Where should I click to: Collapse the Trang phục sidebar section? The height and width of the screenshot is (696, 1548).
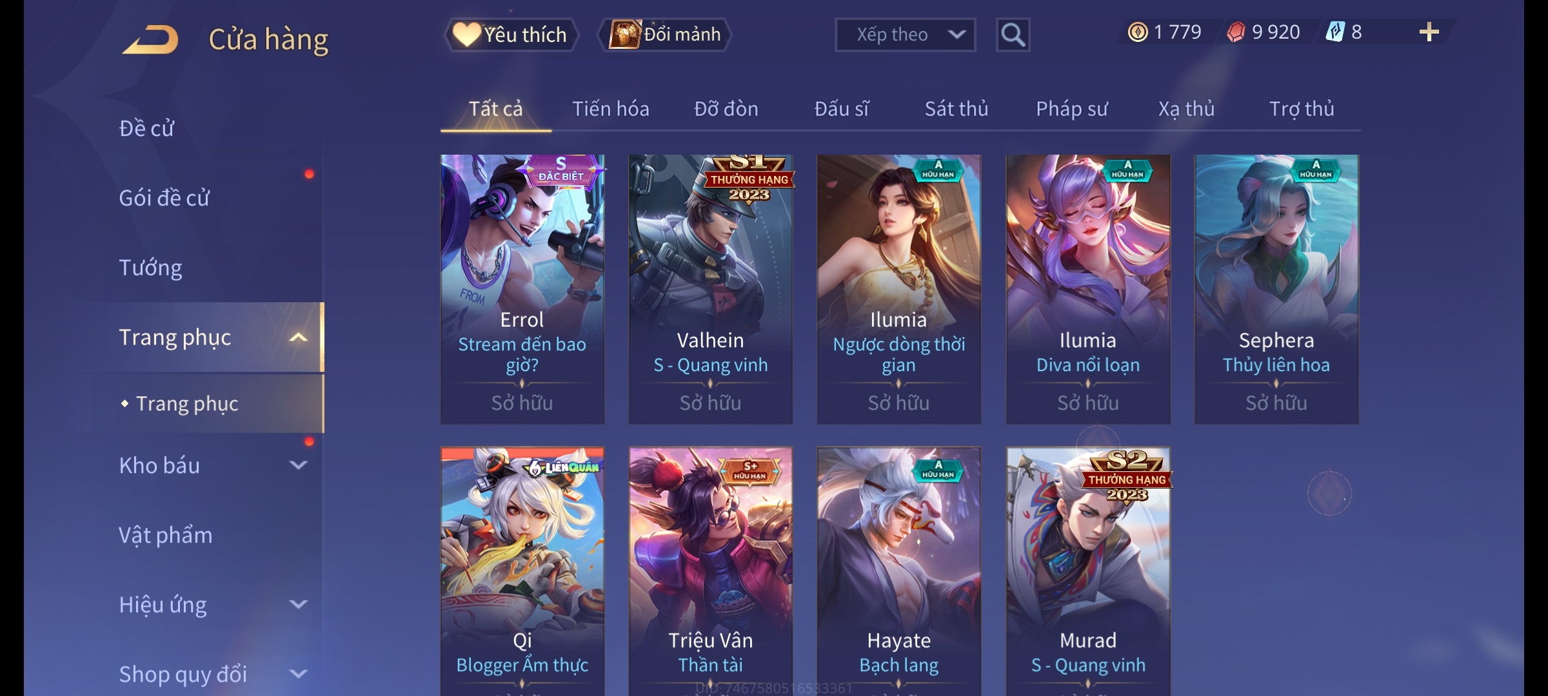[298, 337]
